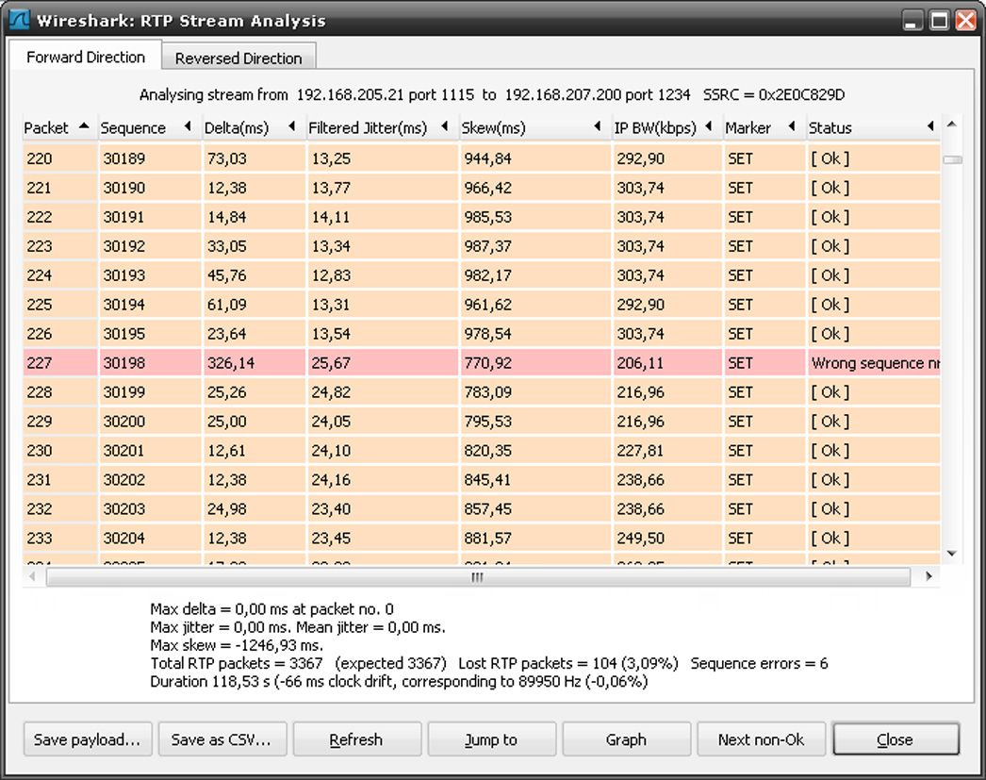
Task: Sort by the Packet column header
Action: coord(57,127)
